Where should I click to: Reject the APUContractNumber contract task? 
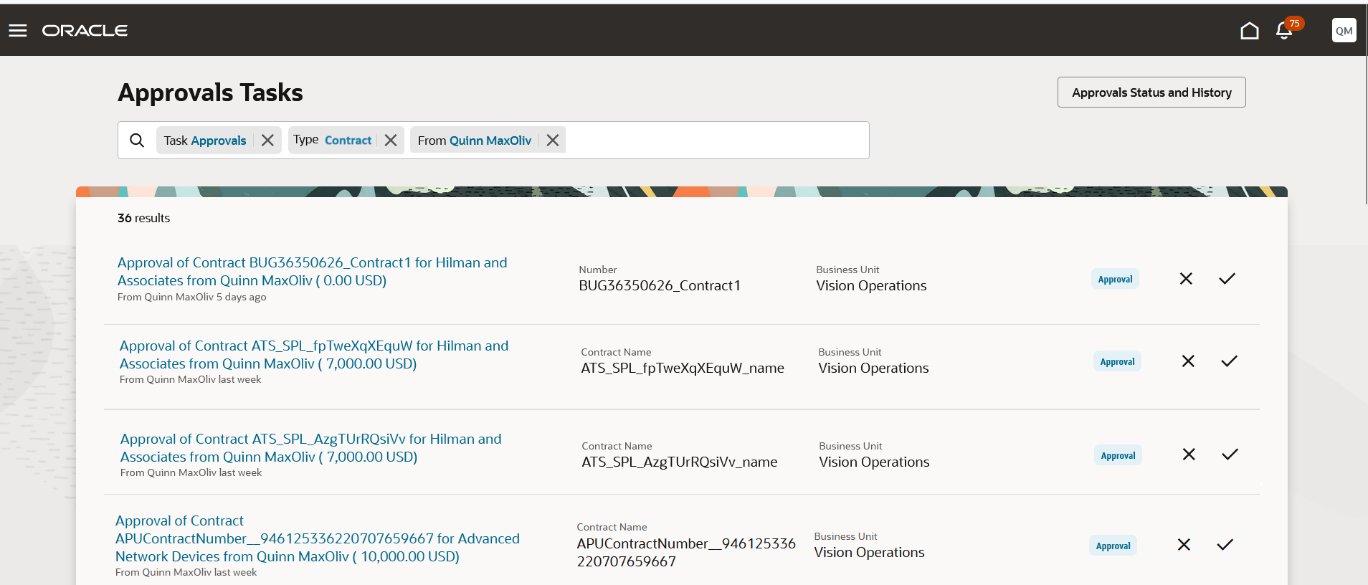click(x=1184, y=544)
